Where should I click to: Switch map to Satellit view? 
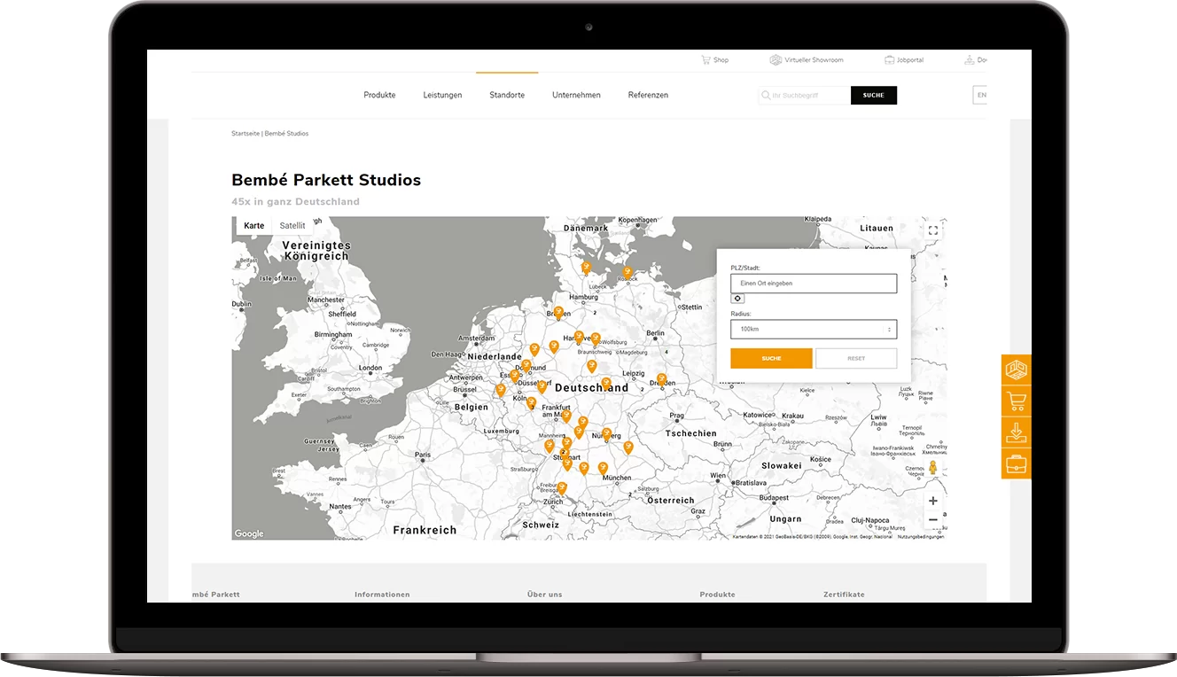(x=292, y=226)
